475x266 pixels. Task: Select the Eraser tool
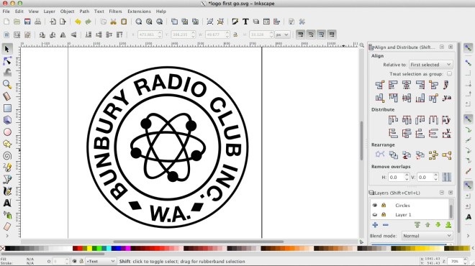[7, 226]
